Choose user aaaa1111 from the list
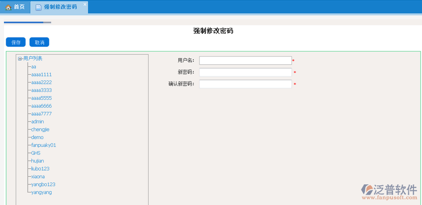Screen dimensions: 422x205 (41, 75)
